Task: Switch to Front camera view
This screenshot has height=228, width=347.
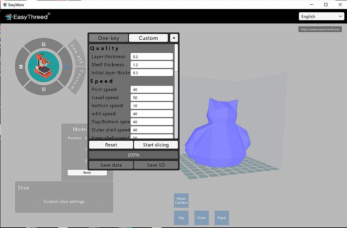Action: coord(201,218)
